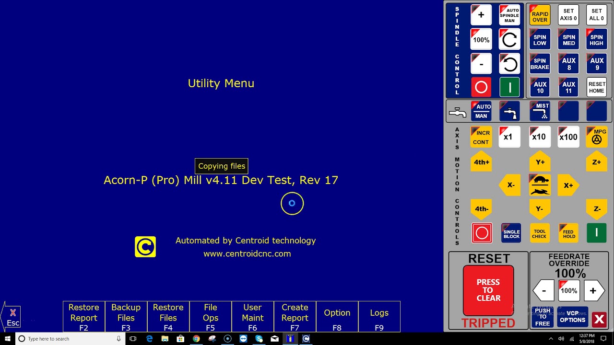Toggle AUX 11 output
614x345 pixels.
click(x=568, y=87)
